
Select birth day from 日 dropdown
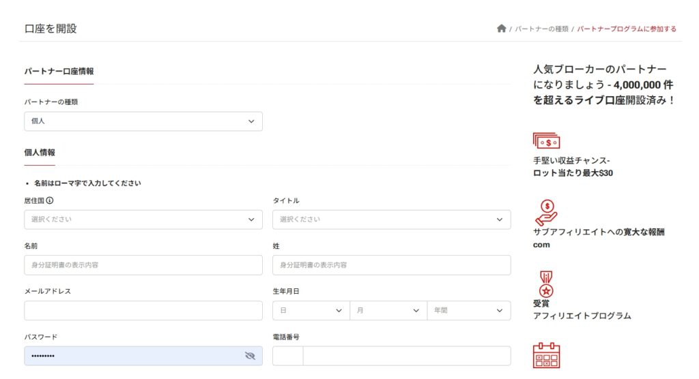(311, 311)
